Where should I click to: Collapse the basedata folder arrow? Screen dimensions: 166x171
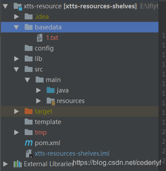click(16, 27)
